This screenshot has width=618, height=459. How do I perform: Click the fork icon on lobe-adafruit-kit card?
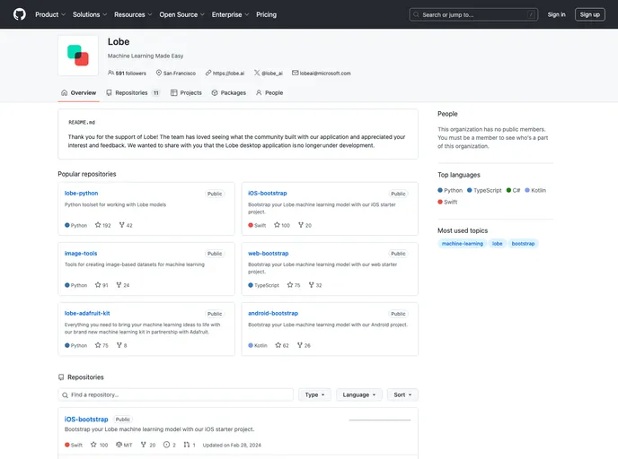coord(119,345)
